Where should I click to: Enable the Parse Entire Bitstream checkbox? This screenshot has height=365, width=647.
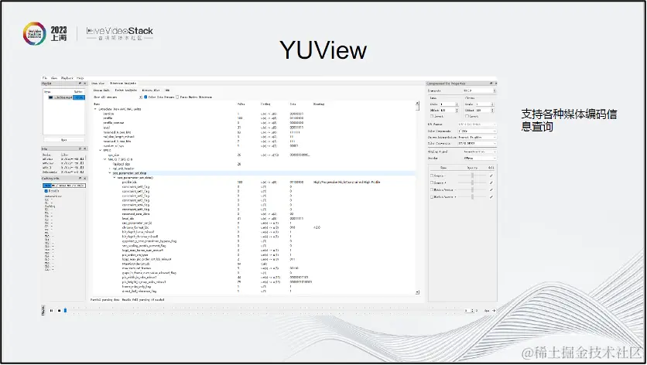tap(177, 97)
